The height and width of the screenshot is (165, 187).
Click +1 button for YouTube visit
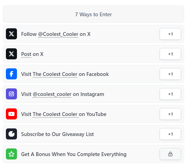[x=170, y=114]
